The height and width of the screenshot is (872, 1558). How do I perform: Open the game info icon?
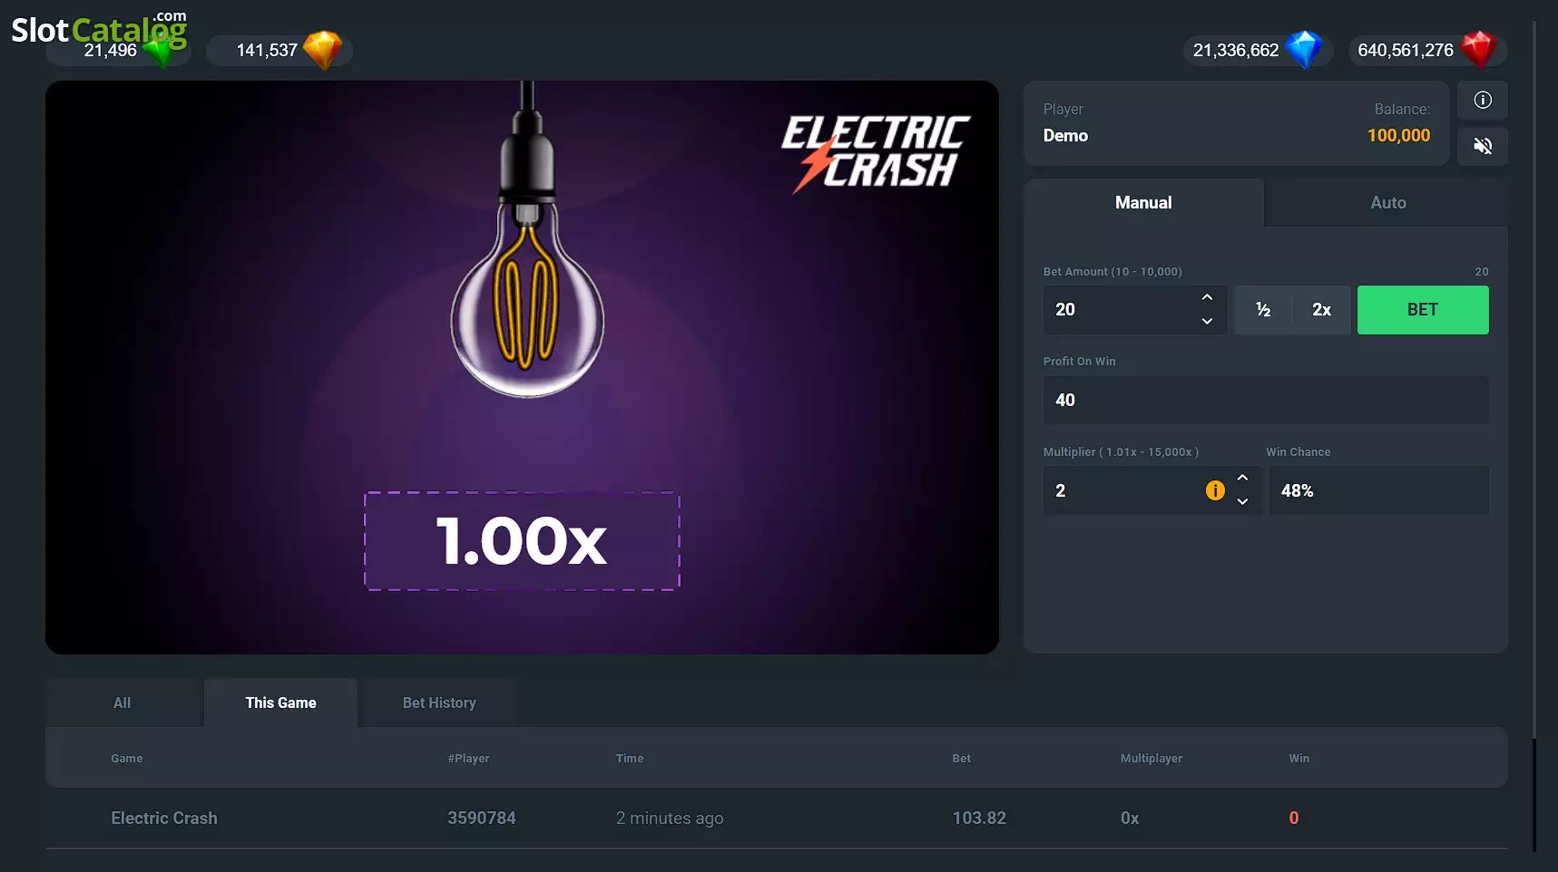click(1482, 100)
